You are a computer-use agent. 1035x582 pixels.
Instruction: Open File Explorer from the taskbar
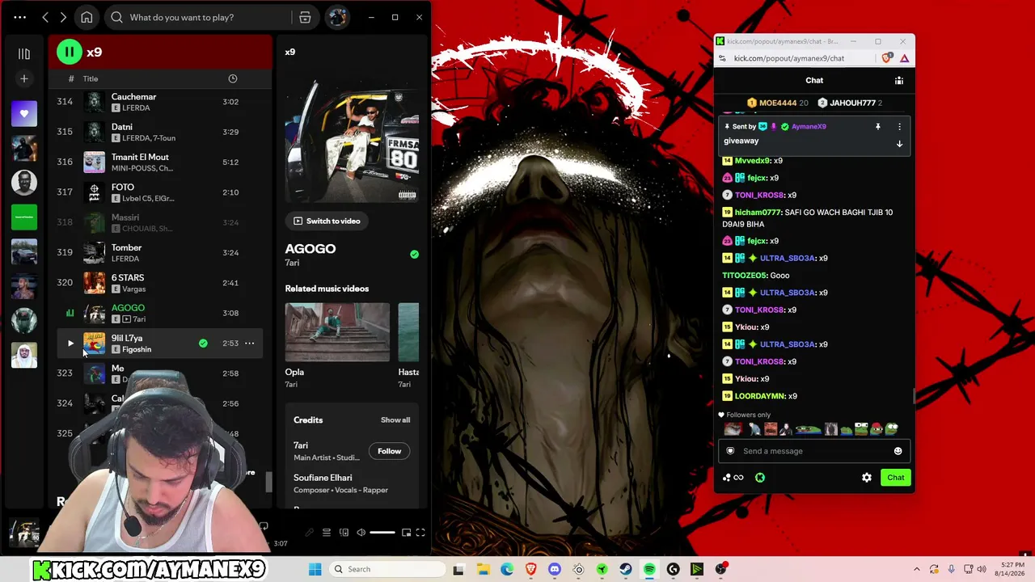click(x=484, y=569)
